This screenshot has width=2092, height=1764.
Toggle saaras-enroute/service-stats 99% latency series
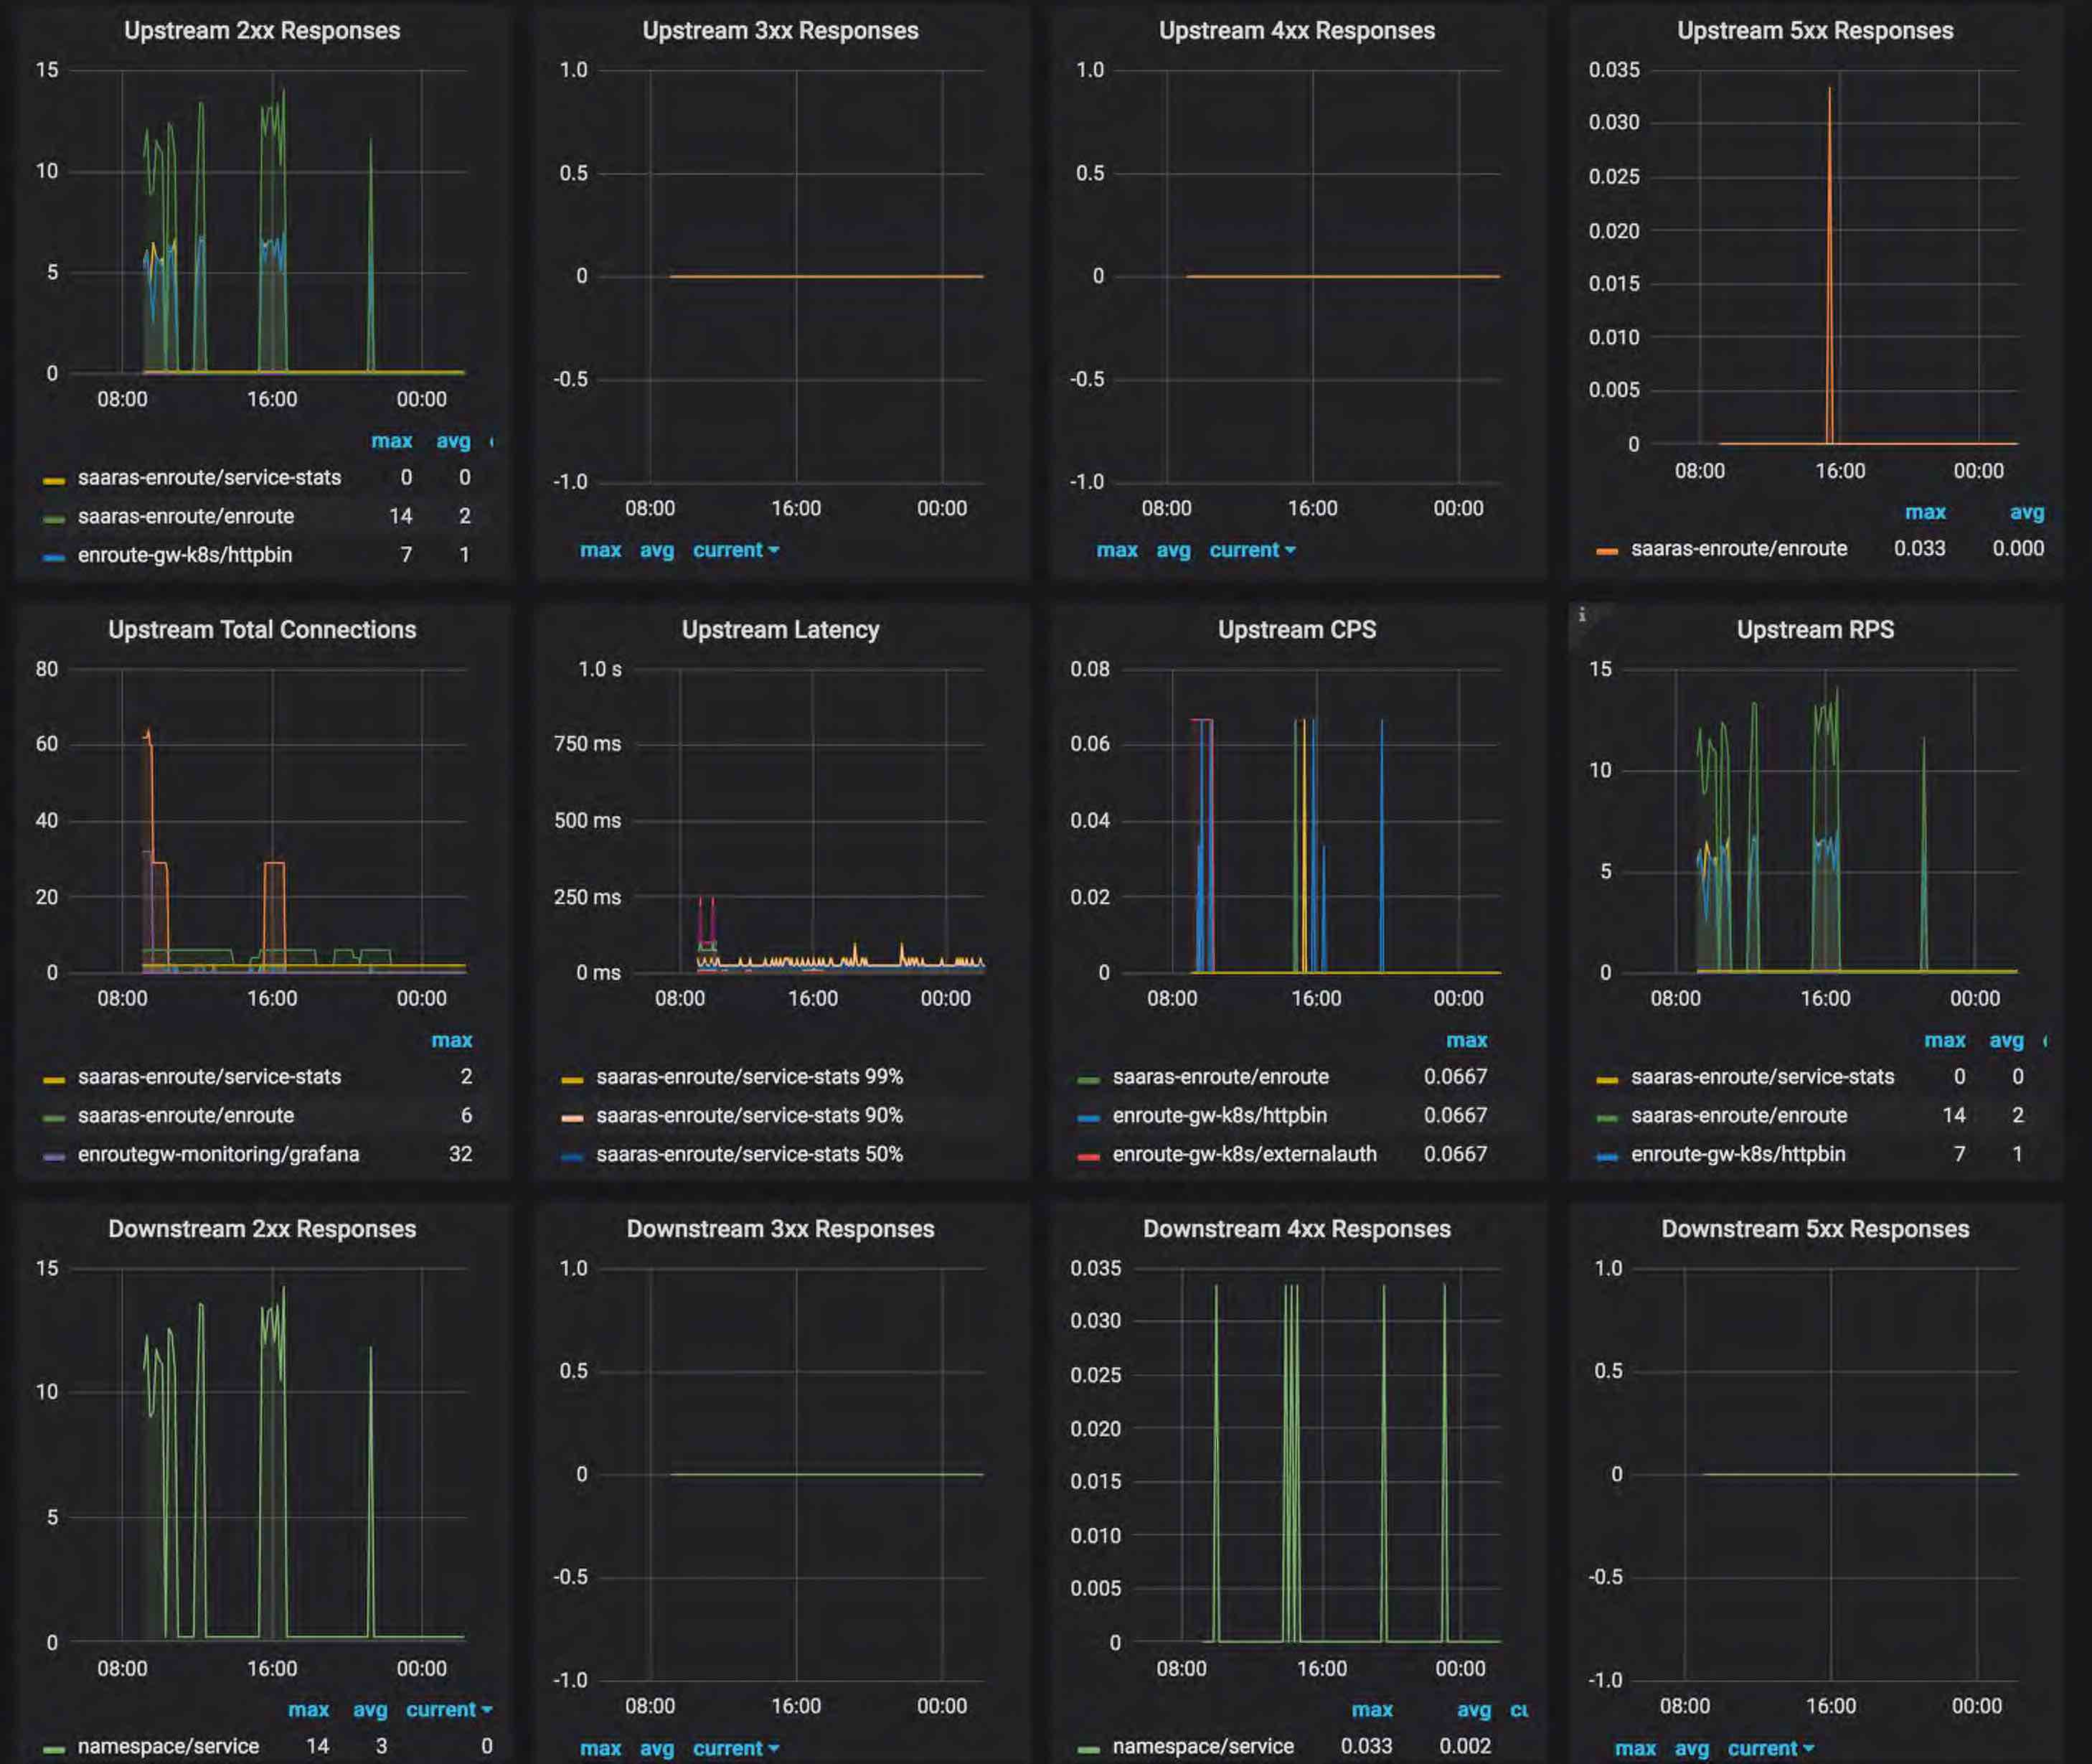750,1077
